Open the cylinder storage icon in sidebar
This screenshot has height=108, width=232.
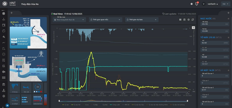point(4,25)
